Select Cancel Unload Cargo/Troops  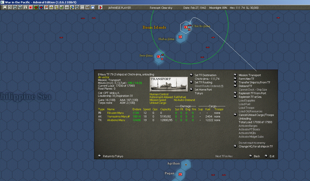pos(256,115)
